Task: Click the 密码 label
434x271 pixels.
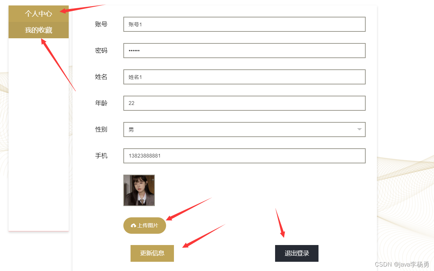Action: [101, 51]
